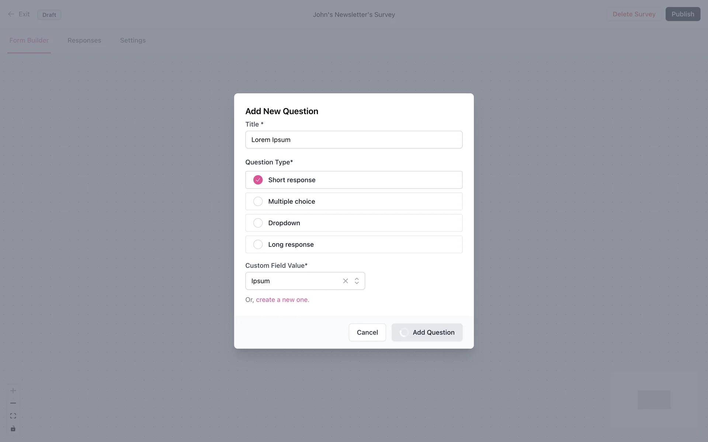Choose Multiple choice question type
The height and width of the screenshot is (442, 708).
click(x=258, y=201)
